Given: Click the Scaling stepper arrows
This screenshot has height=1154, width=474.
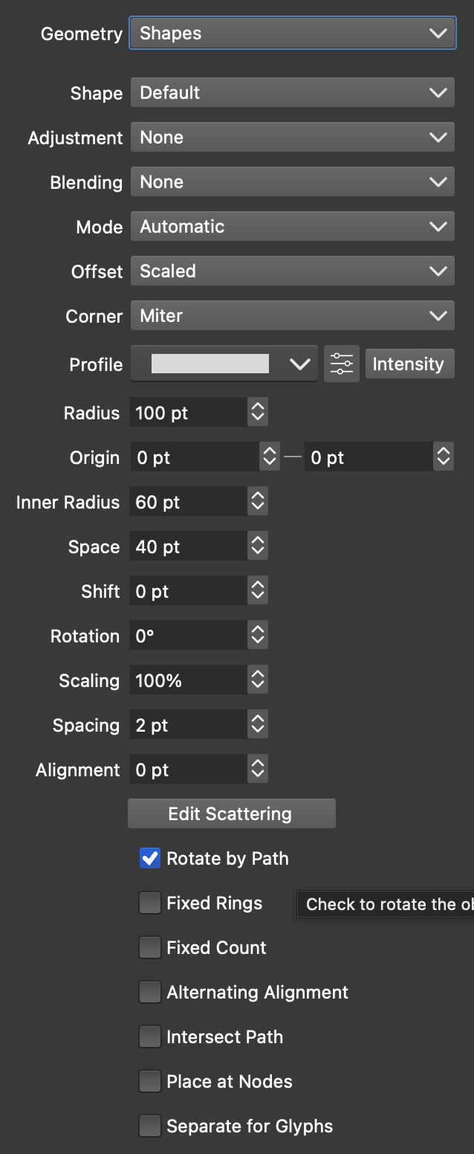Looking at the screenshot, I should point(258,680).
